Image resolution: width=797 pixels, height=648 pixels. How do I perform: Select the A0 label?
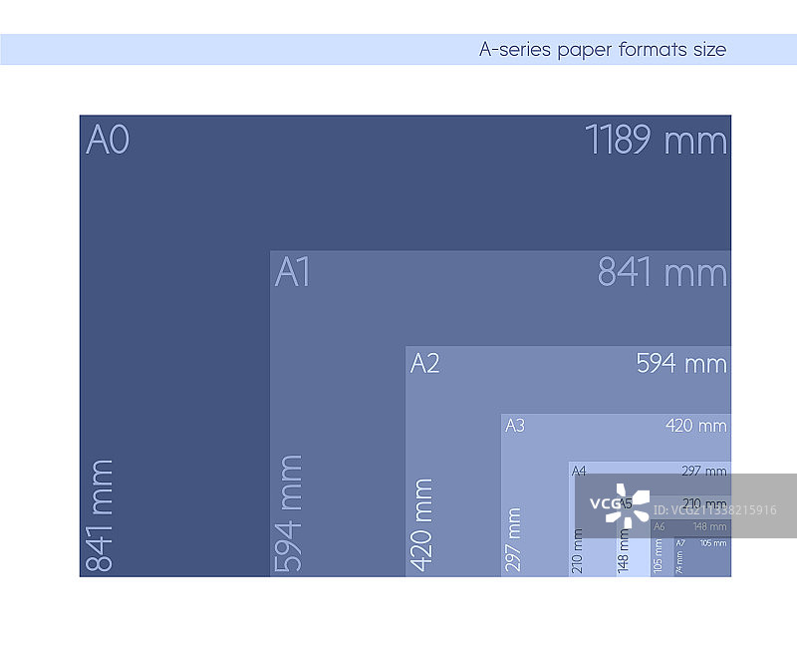pyautogui.click(x=108, y=141)
